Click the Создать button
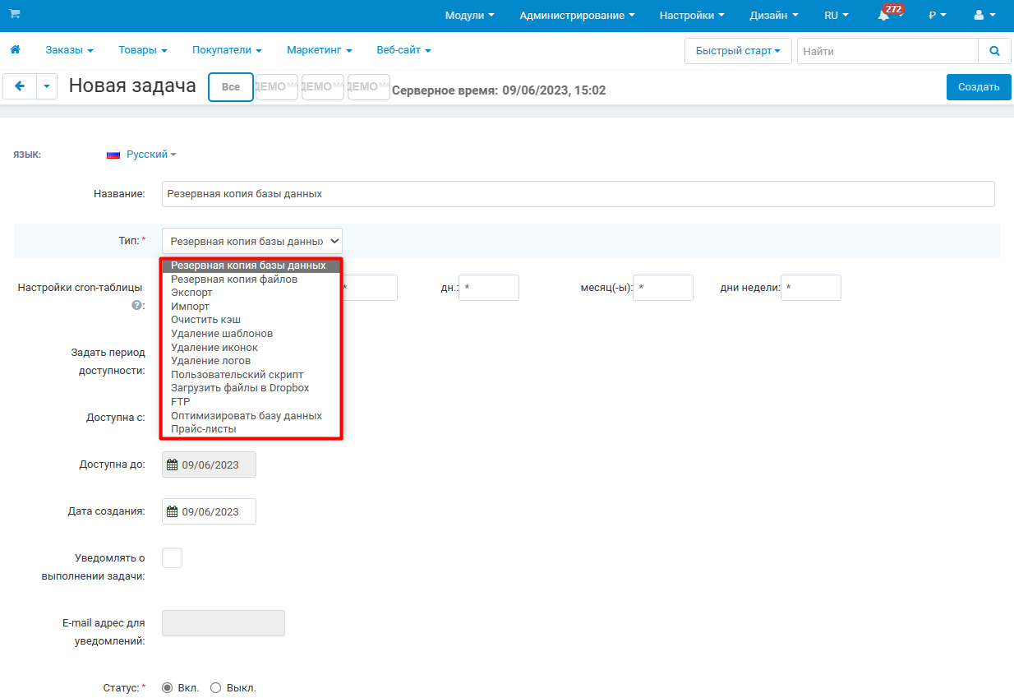This screenshot has height=698, width=1014. (x=979, y=87)
